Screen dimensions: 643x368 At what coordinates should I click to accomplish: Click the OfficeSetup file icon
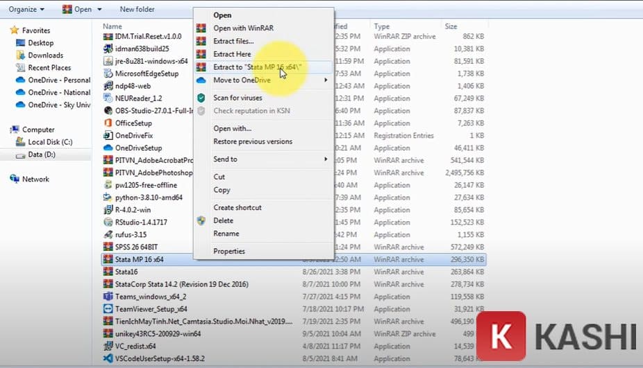[x=108, y=123]
